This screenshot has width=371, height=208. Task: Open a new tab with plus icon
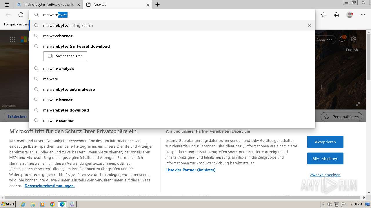click(x=158, y=5)
